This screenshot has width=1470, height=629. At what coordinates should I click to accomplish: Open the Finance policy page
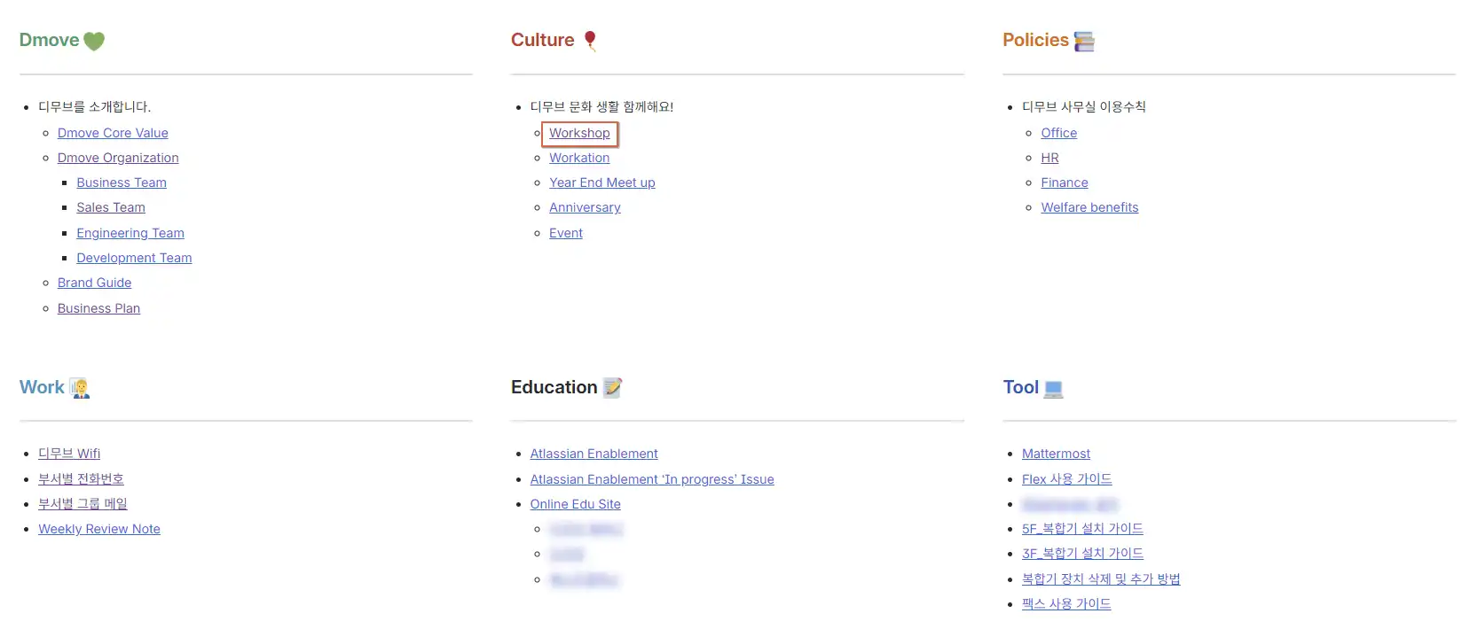pos(1064,182)
